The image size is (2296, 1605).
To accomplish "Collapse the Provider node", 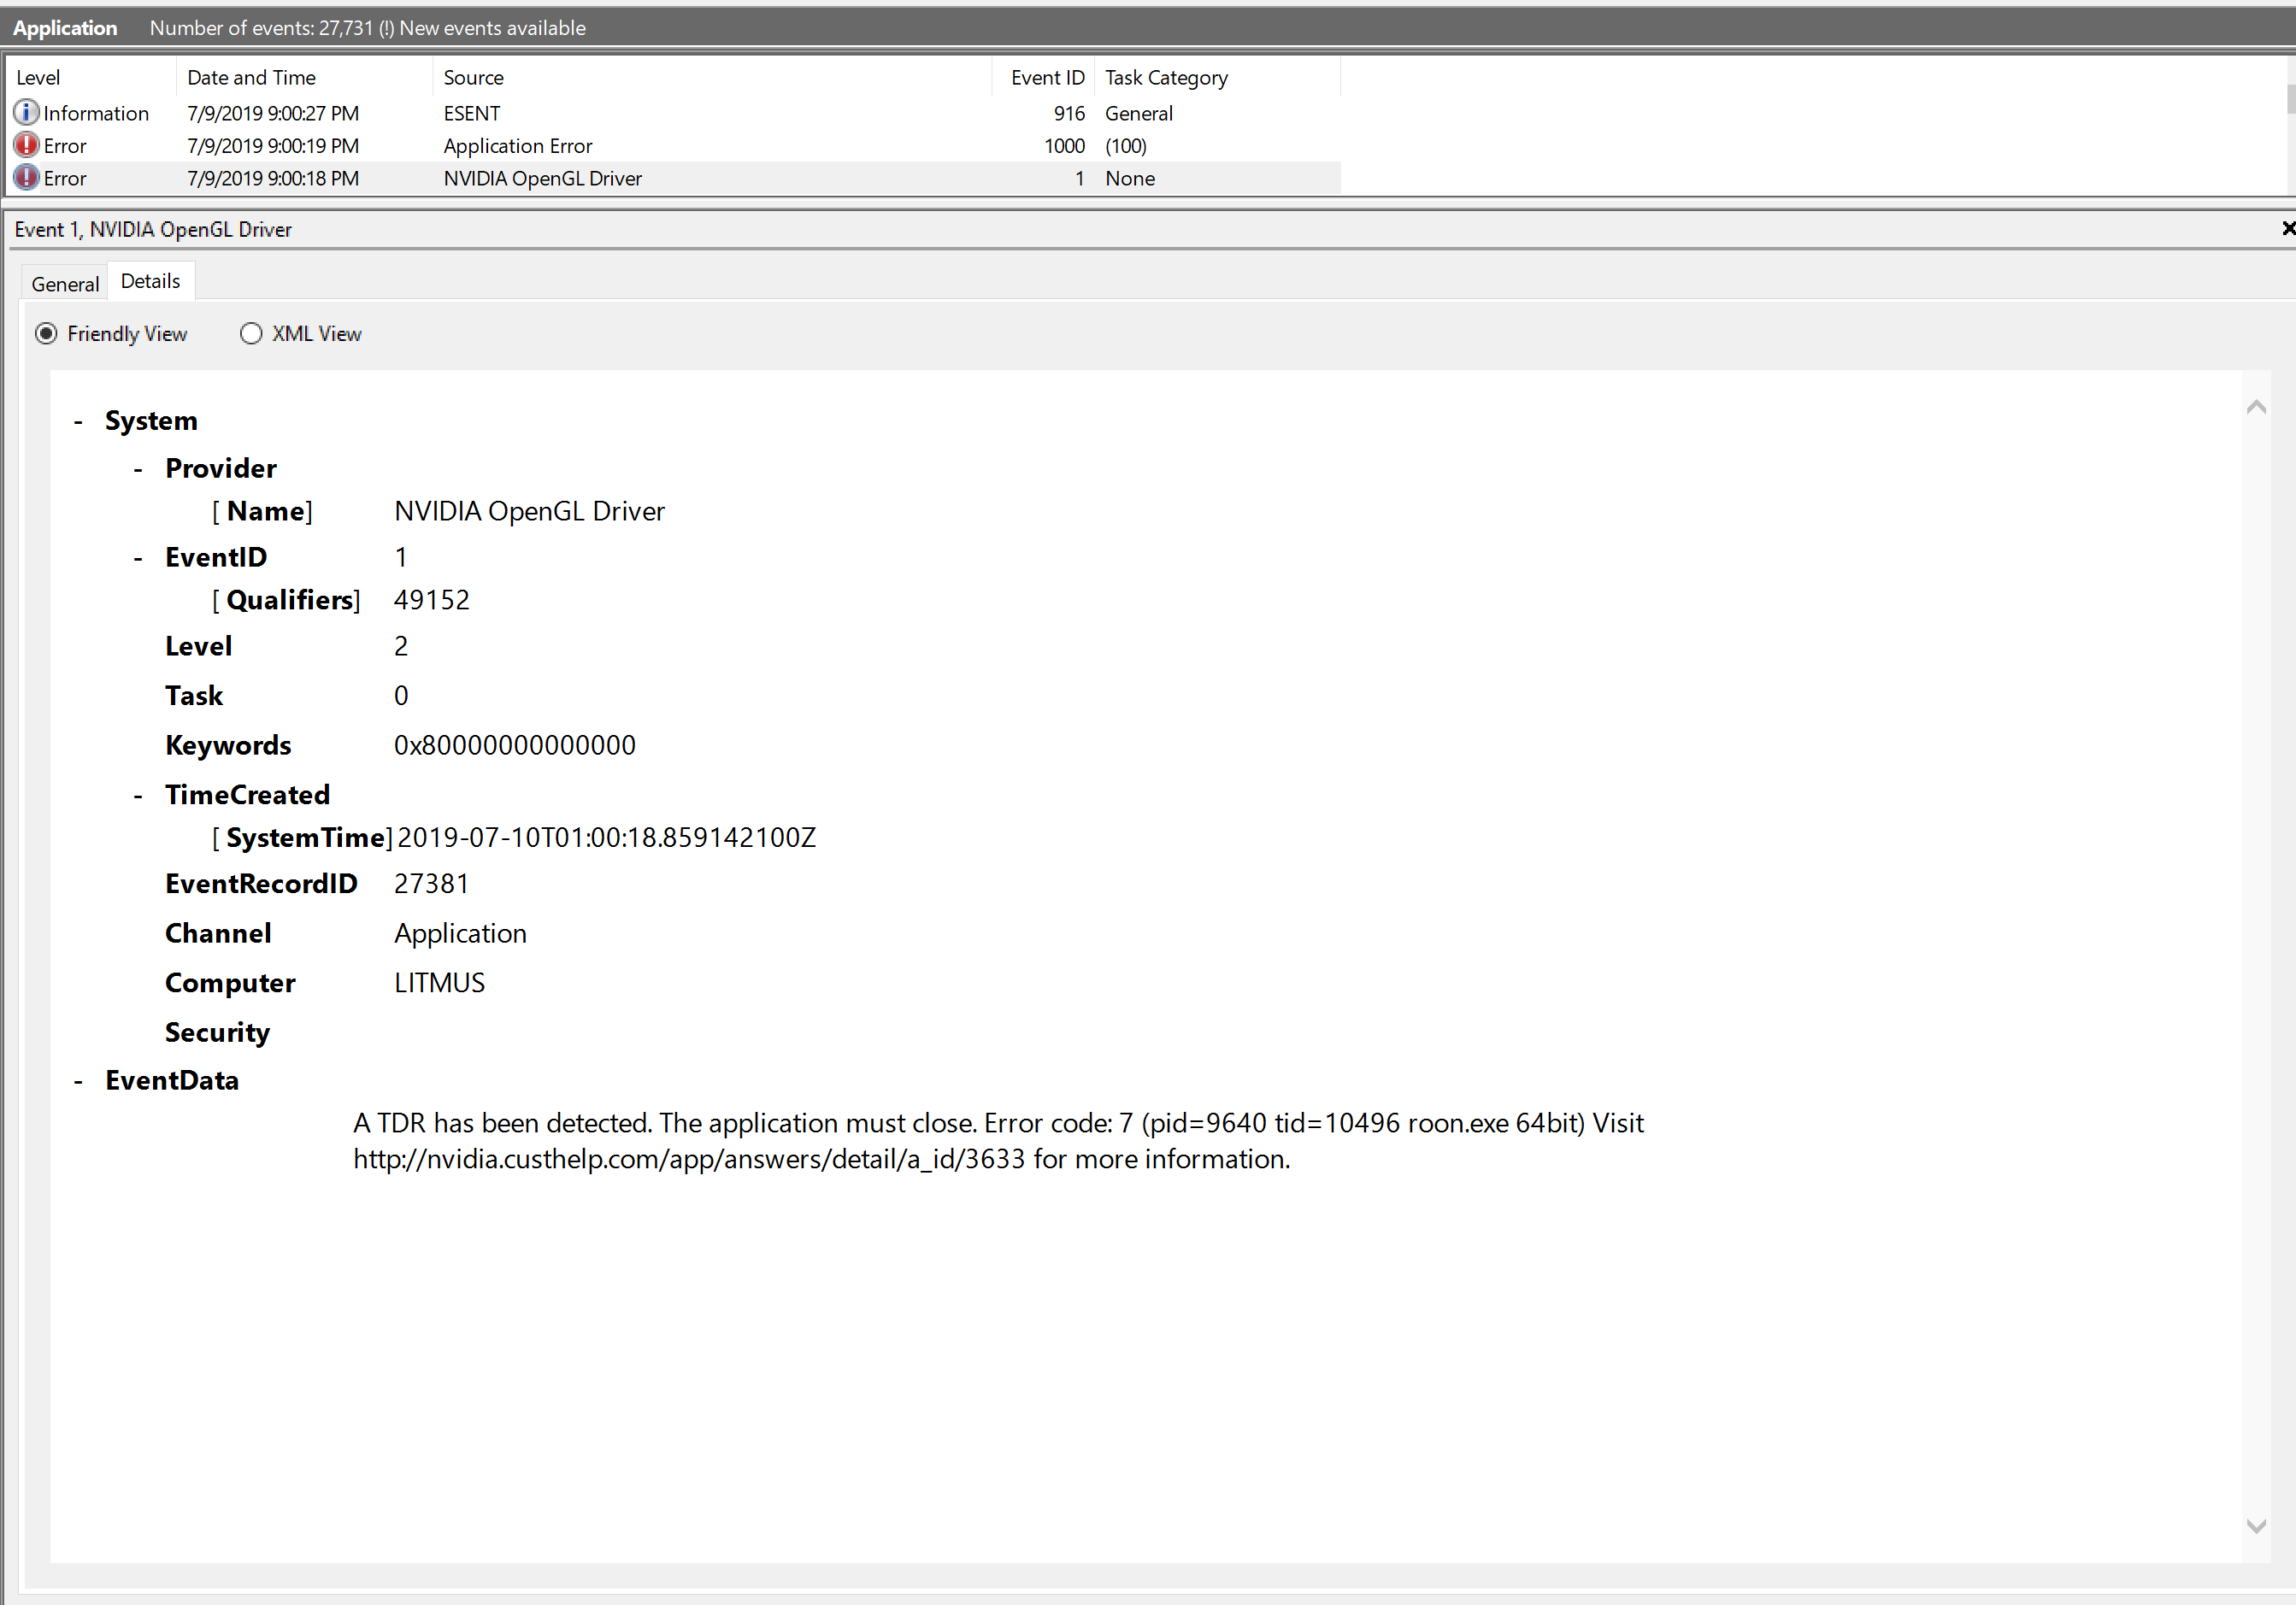I will point(138,470).
